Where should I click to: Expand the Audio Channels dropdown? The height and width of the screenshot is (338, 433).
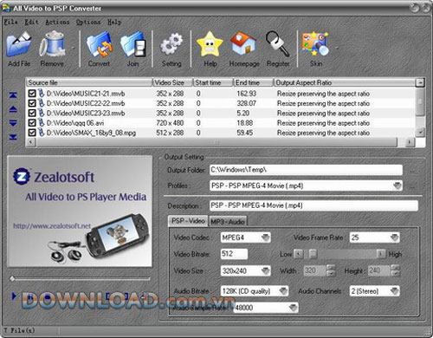[x=394, y=291]
